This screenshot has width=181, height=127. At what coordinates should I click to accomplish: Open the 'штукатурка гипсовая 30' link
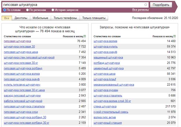(x=19, y=47)
